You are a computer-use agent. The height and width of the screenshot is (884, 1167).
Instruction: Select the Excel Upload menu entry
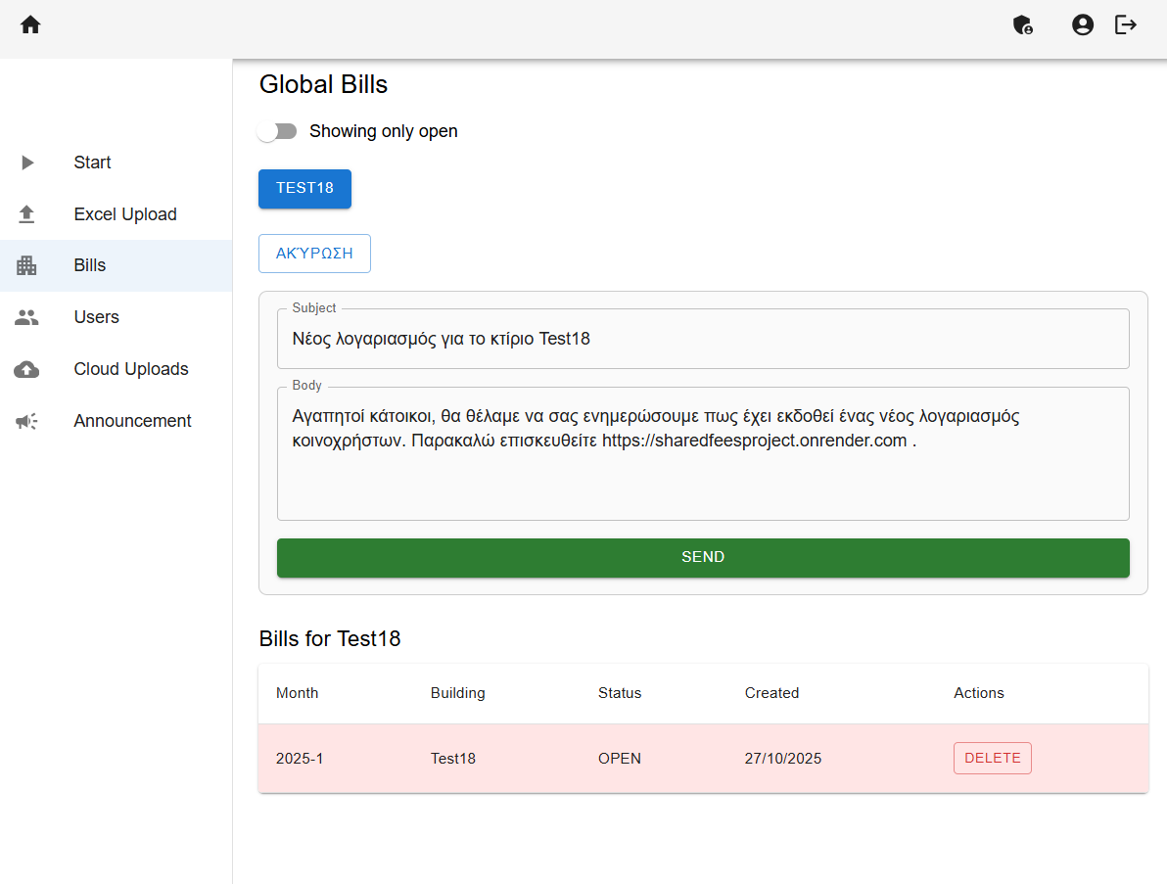pyautogui.click(x=125, y=214)
